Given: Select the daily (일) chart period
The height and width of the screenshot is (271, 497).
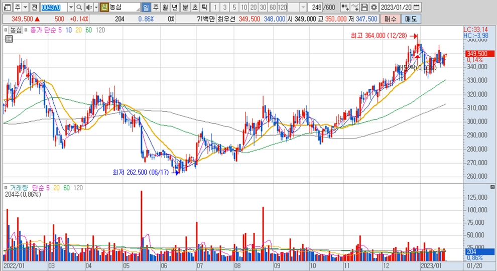Looking at the screenshot, I should click(146, 8).
